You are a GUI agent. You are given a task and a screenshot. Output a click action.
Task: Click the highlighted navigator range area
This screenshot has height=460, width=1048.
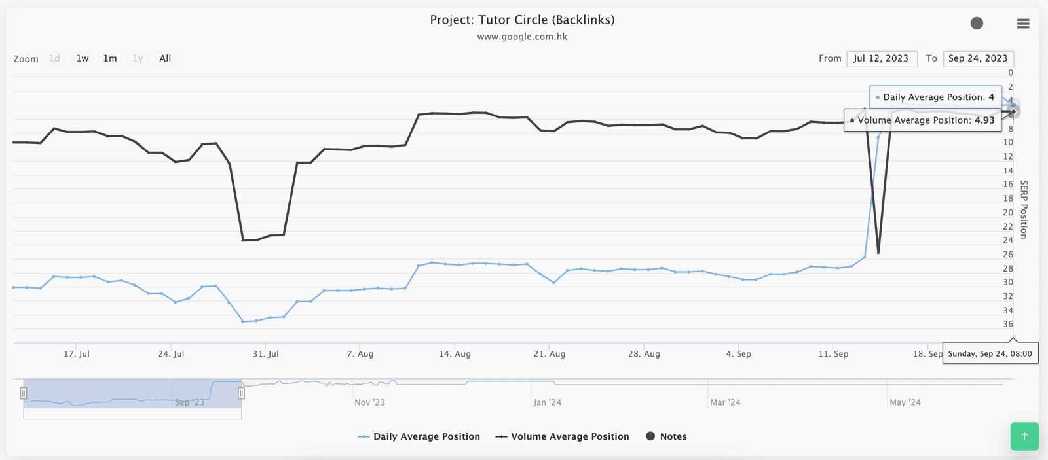click(131, 393)
